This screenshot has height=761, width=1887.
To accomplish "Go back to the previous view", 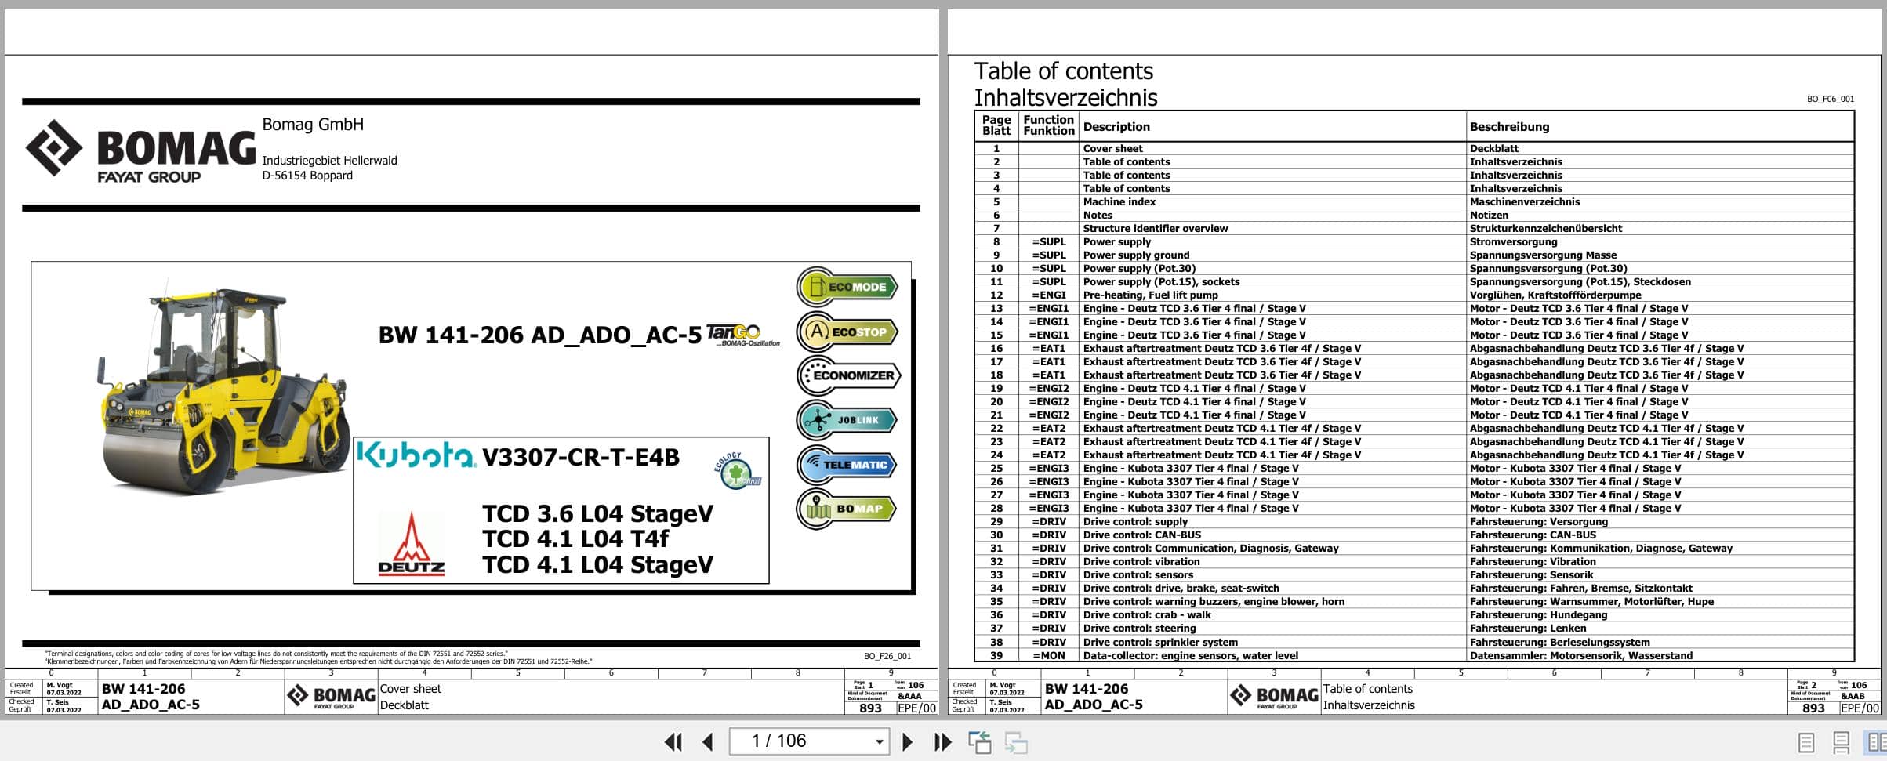I will point(981,741).
